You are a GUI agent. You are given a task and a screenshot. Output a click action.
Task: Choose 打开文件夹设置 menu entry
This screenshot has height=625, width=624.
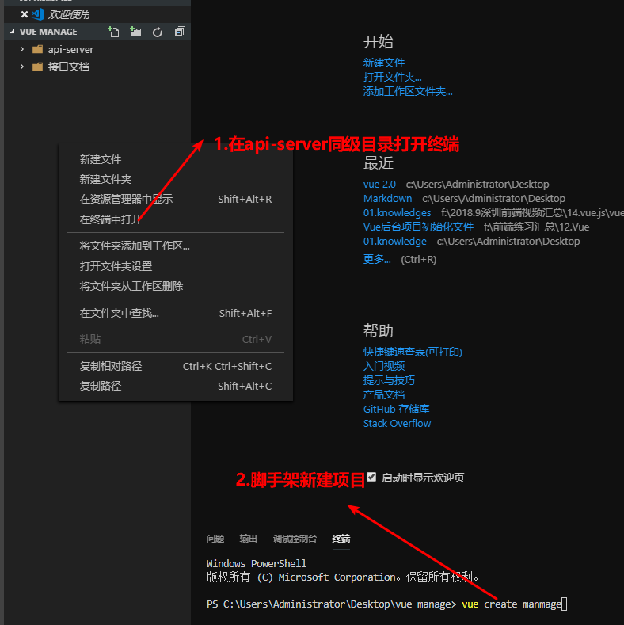point(176,266)
